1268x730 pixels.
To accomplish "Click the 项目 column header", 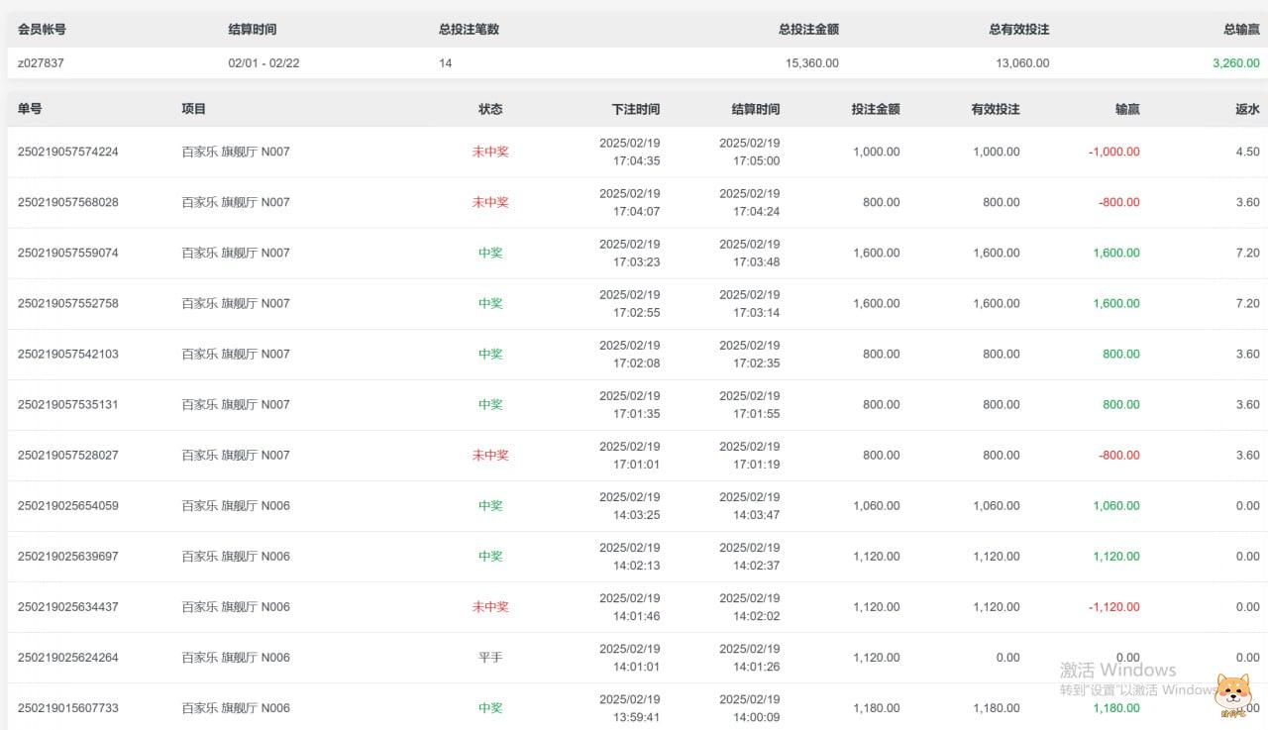I will (x=193, y=109).
